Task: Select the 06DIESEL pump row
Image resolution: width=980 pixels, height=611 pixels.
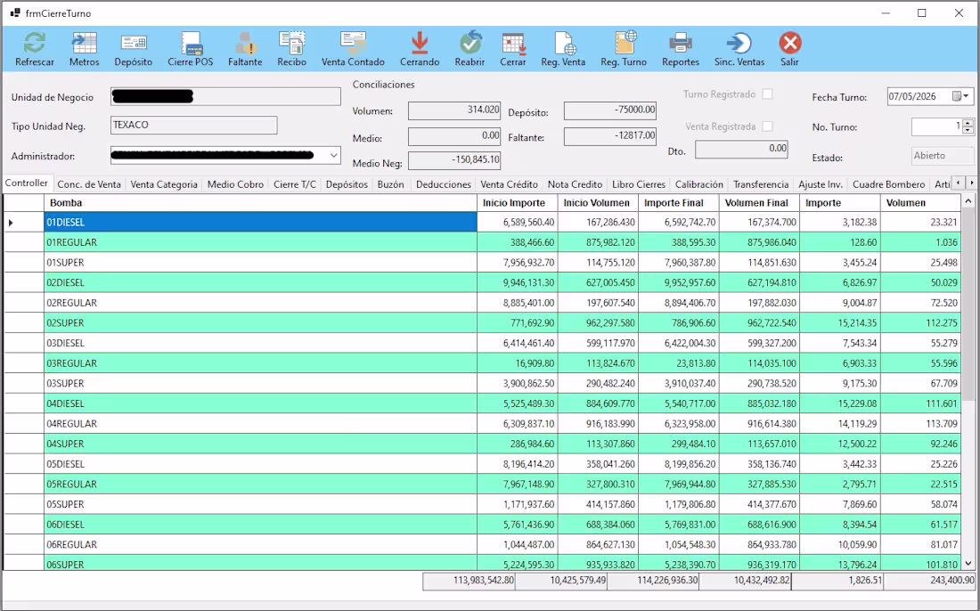Action: (x=483, y=525)
